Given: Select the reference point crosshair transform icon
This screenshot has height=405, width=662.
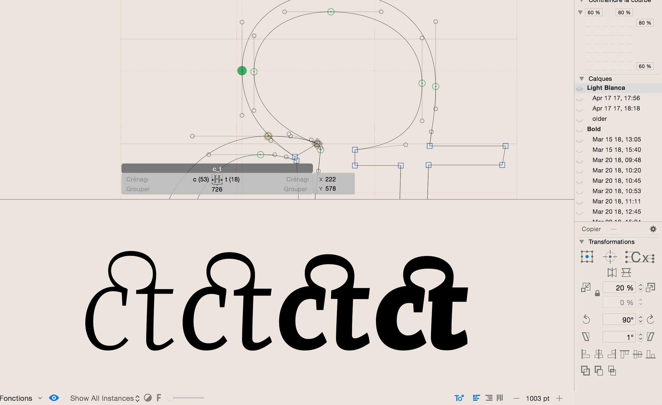Looking at the screenshot, I should [610, 256].
